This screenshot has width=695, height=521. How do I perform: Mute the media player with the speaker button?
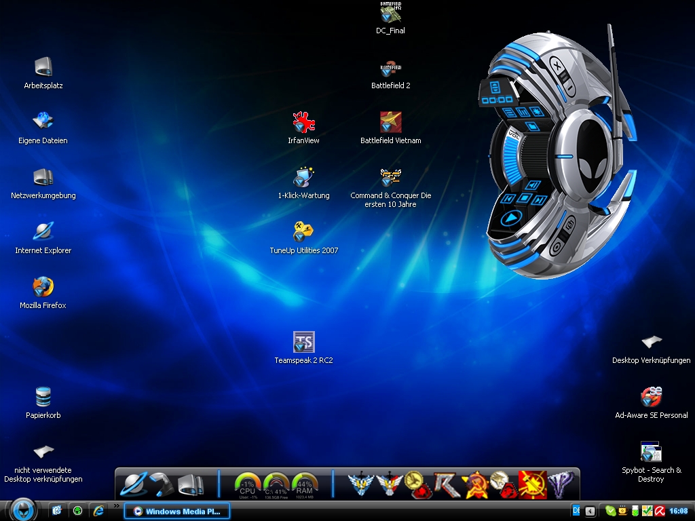(x=533, y=185)
